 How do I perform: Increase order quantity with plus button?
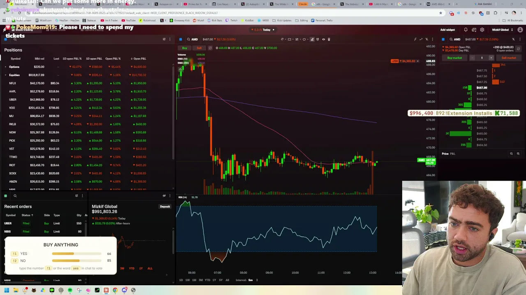click(x=491, y=58)
